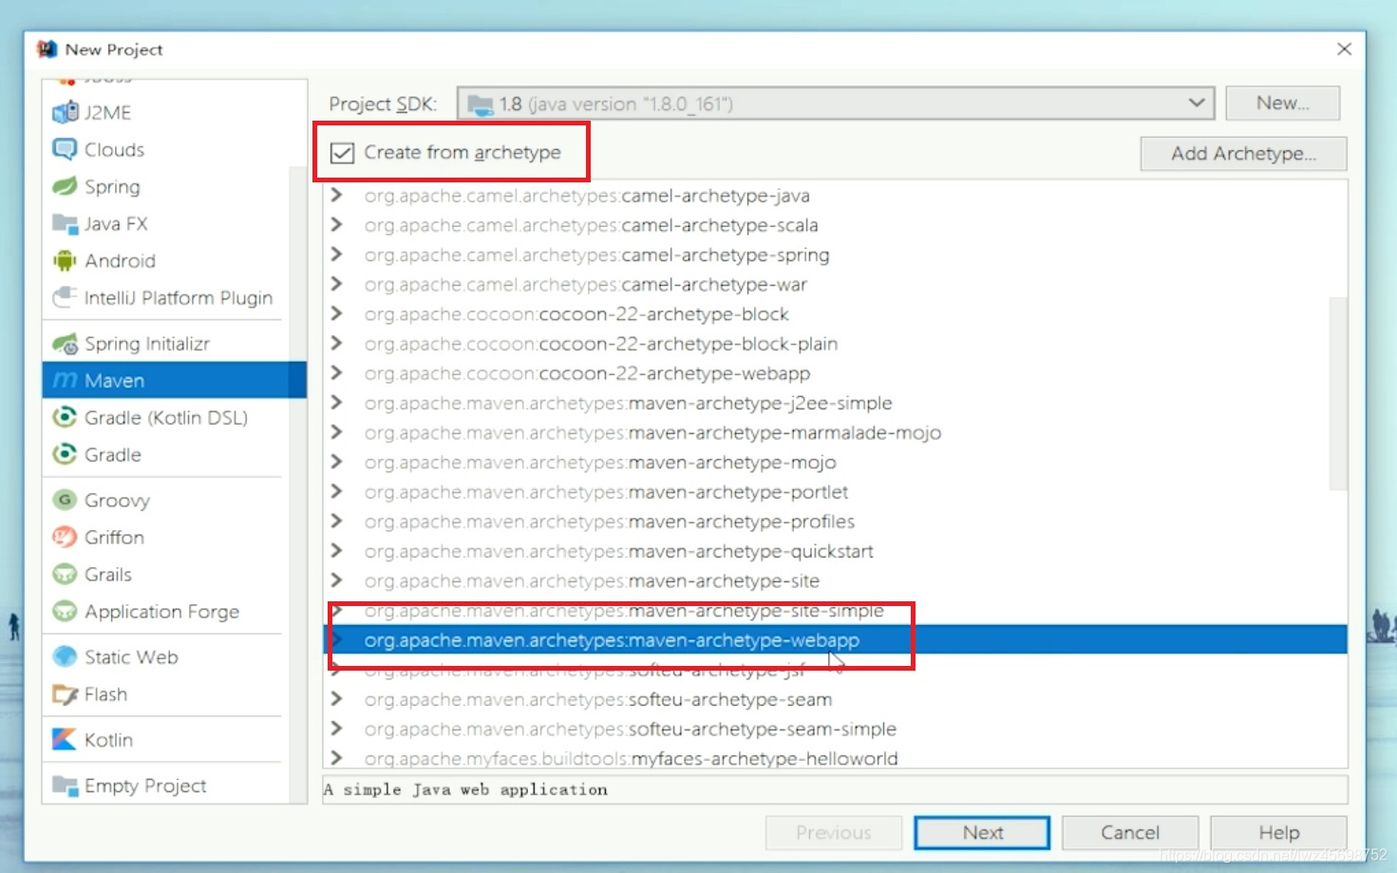The image size is (1397, 873).
Task: Click the Grails icon
Action: pos(65,574)
